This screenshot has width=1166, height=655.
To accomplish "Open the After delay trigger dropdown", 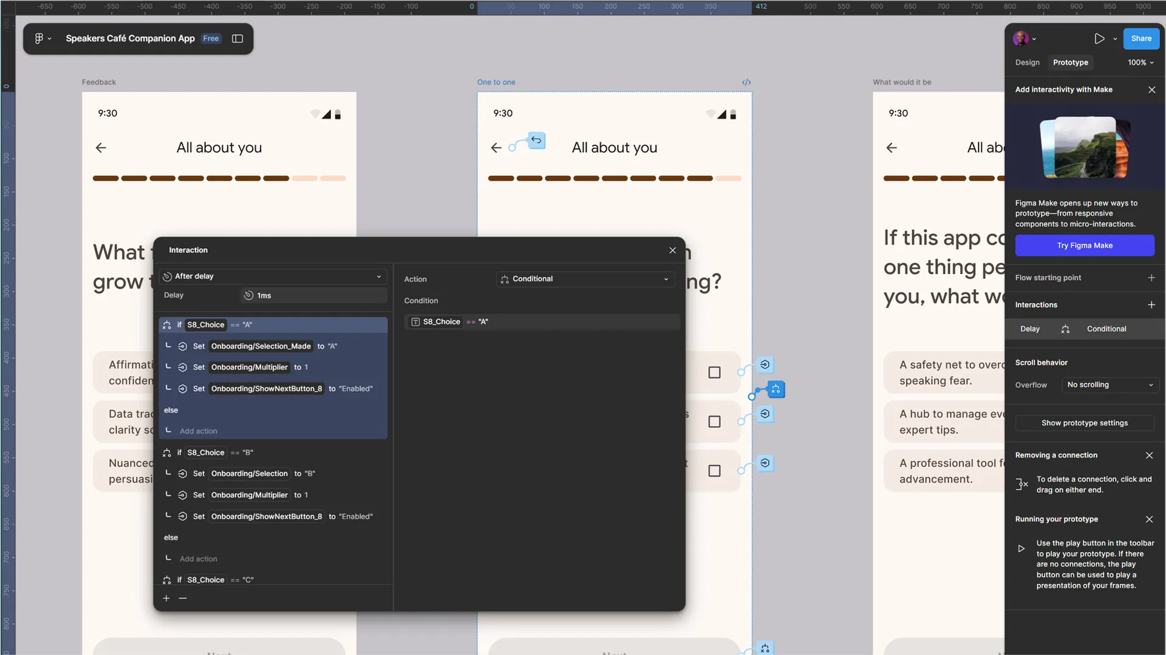I will pyautogui.click(x=272, y=276).
